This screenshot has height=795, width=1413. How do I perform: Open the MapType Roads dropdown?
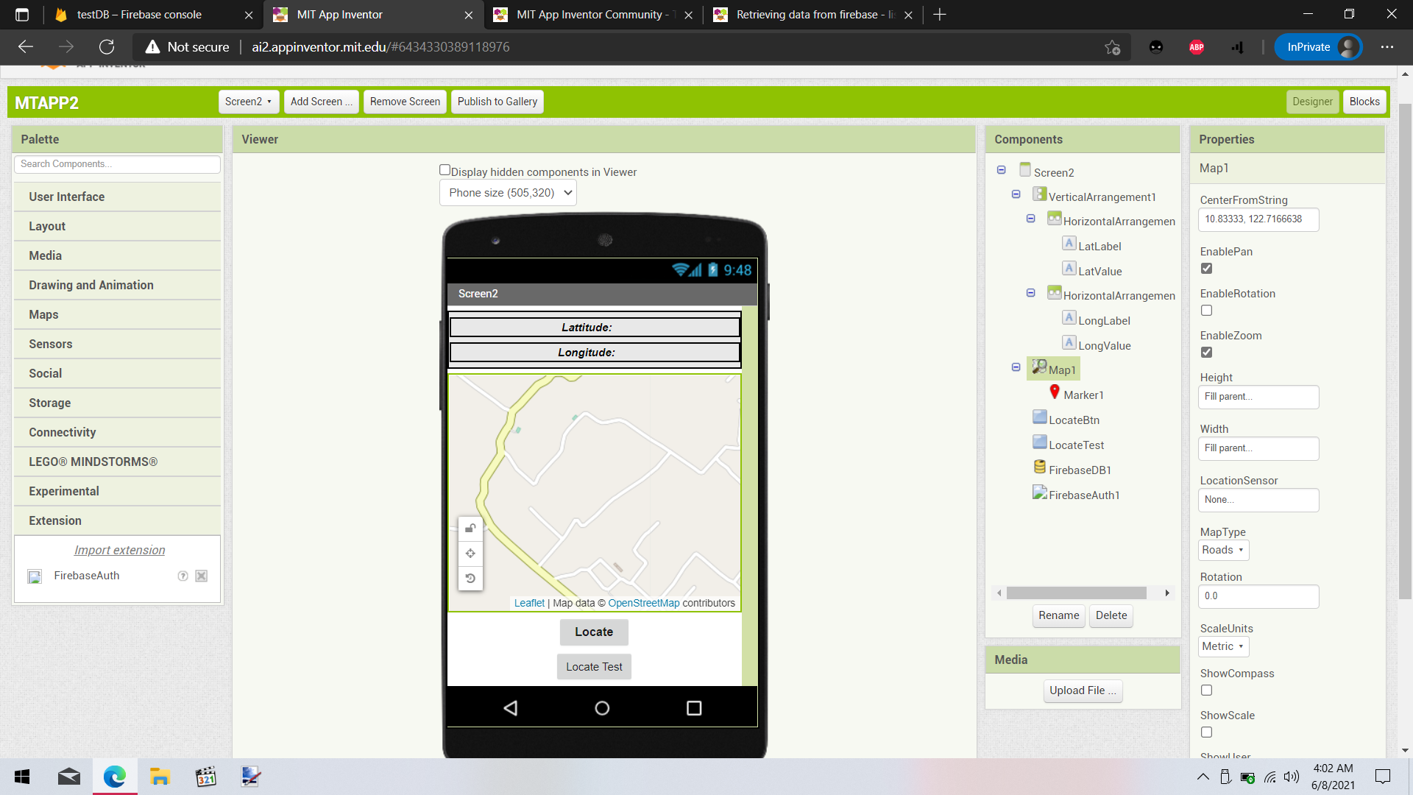tap(1223, 550)
